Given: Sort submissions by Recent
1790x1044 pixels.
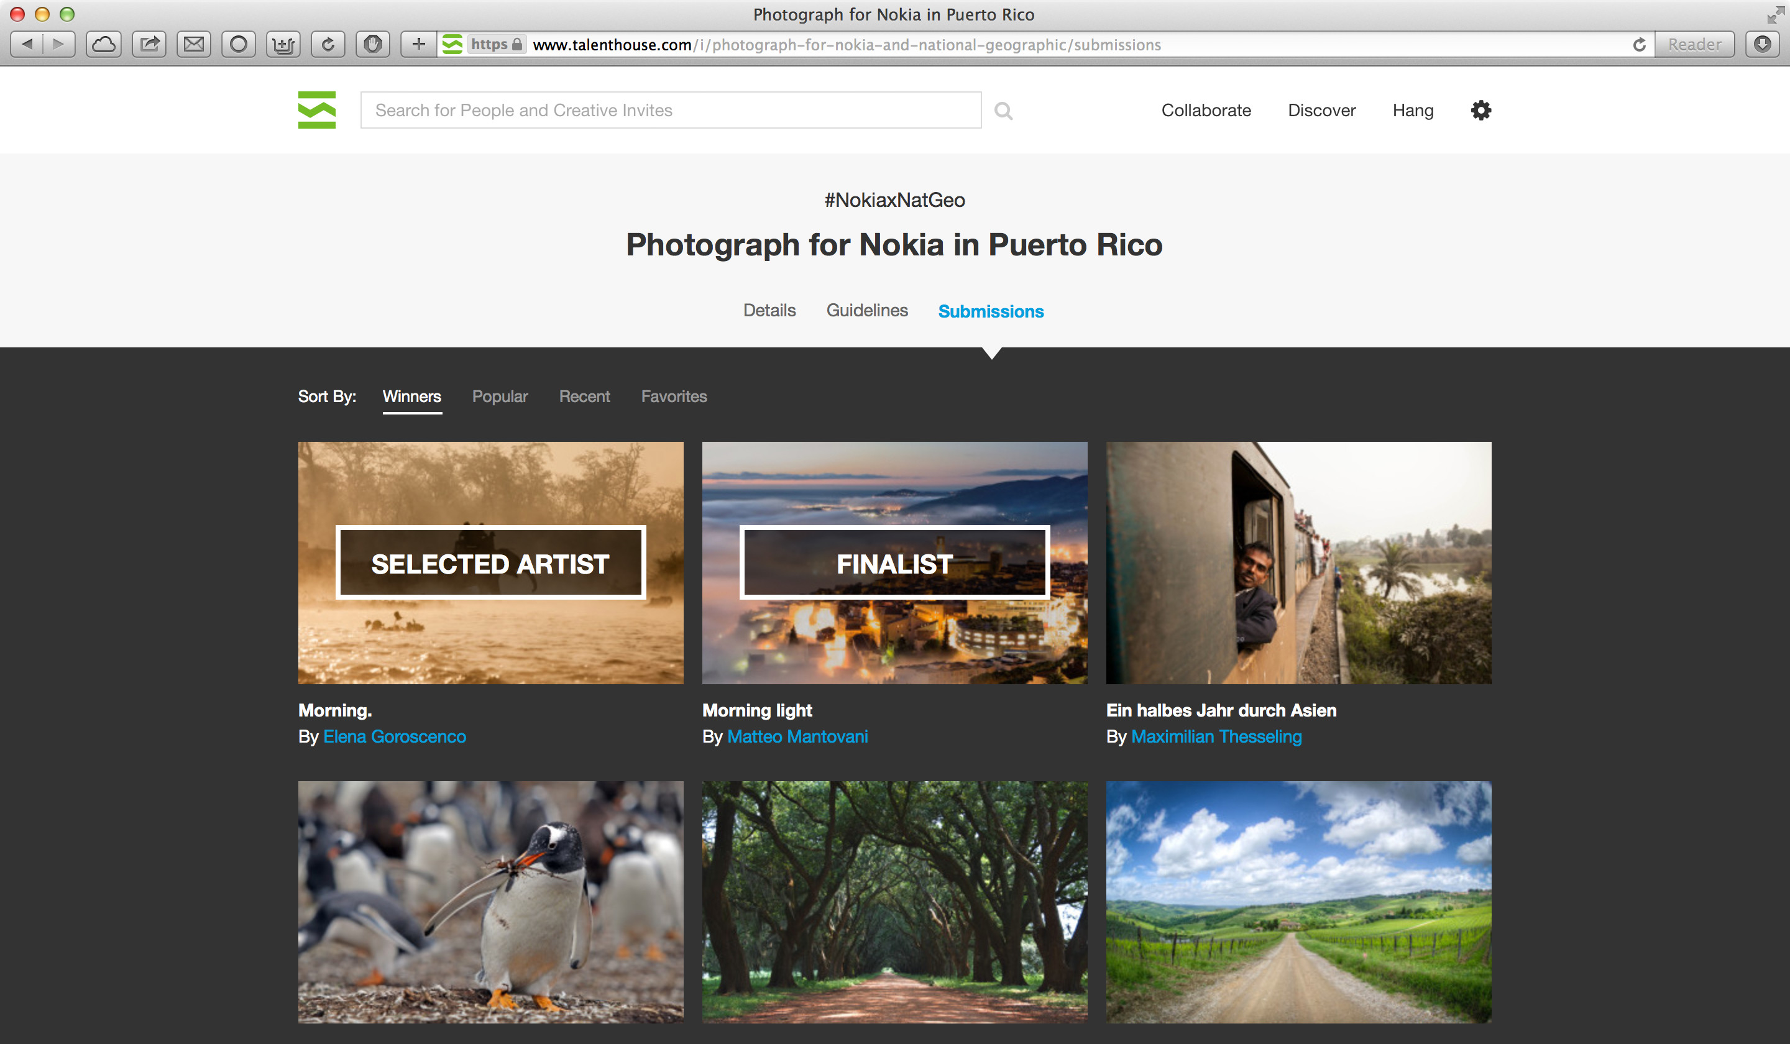Looking at the screenshot, I should pyautogui.click(x=585, y=396).
